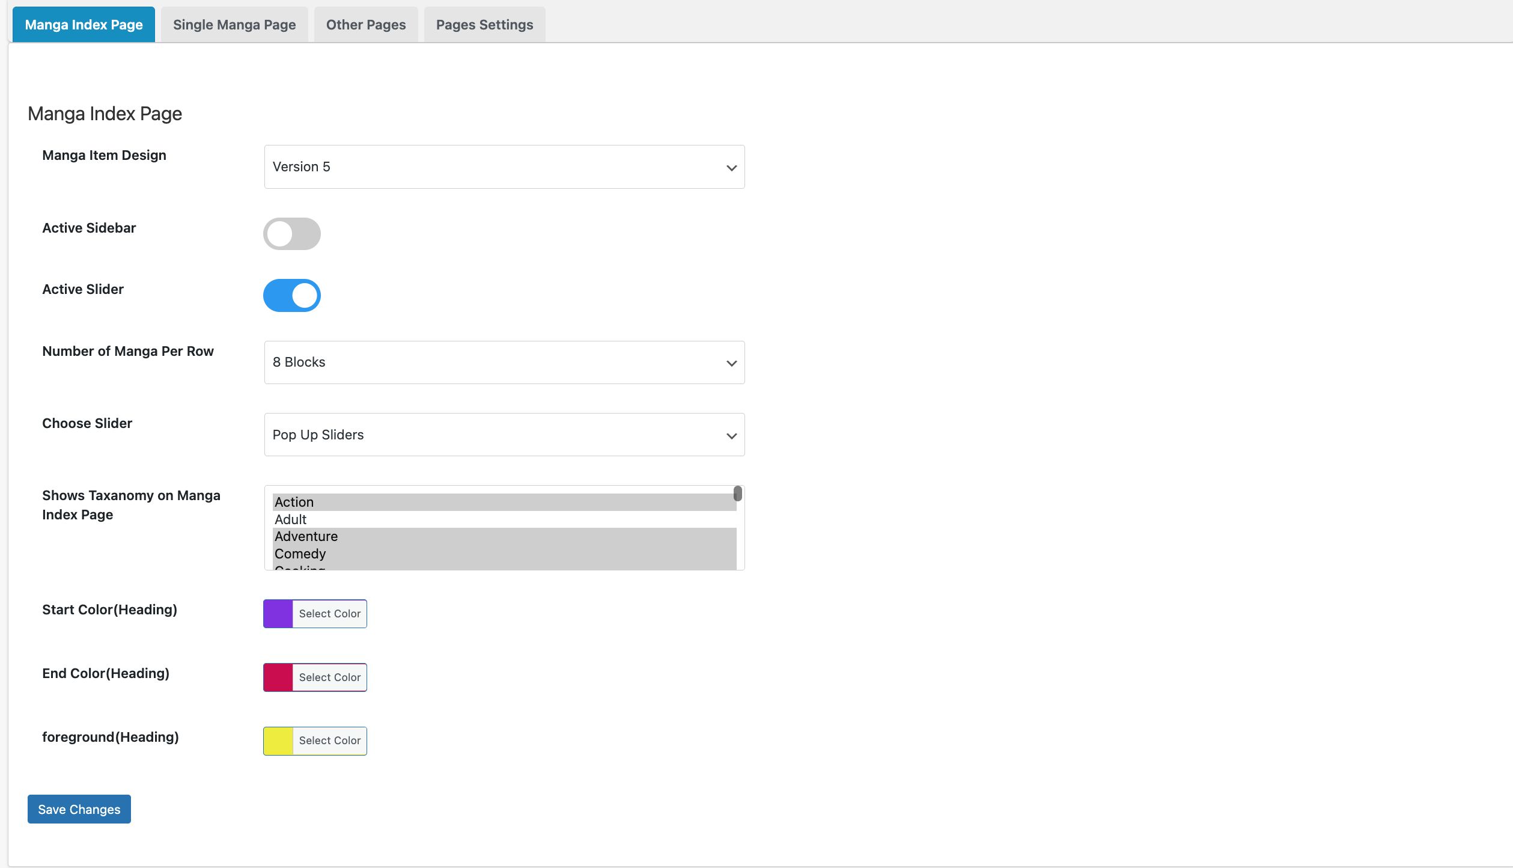This screenshot has height=868, width=1513.
Task: Click the yellow foreground Heading swatch
Action: click(278, 741)
